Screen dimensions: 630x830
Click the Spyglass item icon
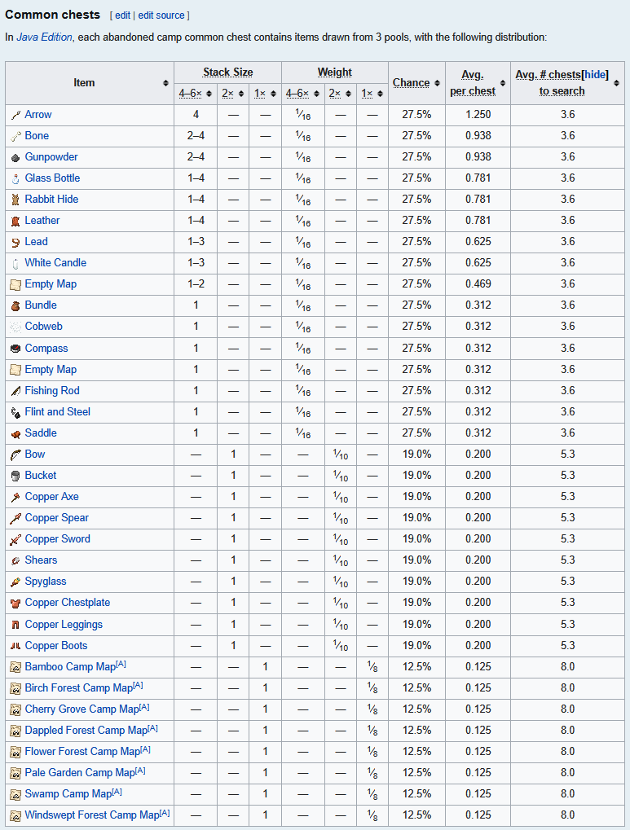(16, 582)
